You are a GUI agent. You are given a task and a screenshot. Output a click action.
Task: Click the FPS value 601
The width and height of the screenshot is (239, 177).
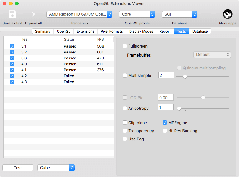click(100, 52)
